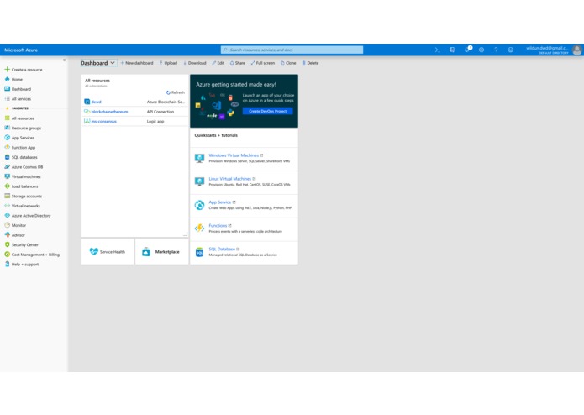Viewport: 584px width, 415px height.
Task: Click the Storage accounts sidebar icon
Action: 7,196
